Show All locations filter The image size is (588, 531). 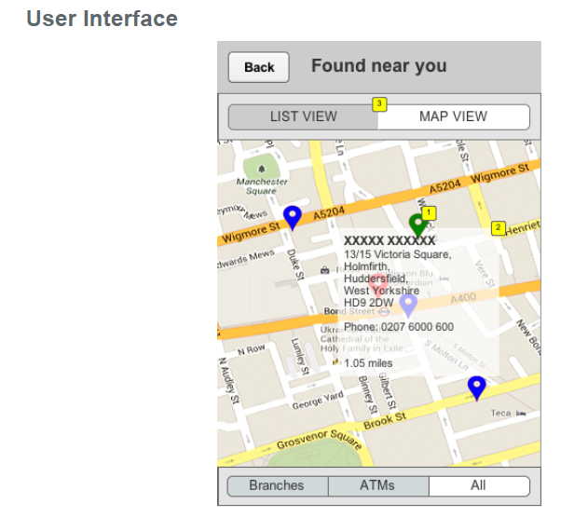479,485
